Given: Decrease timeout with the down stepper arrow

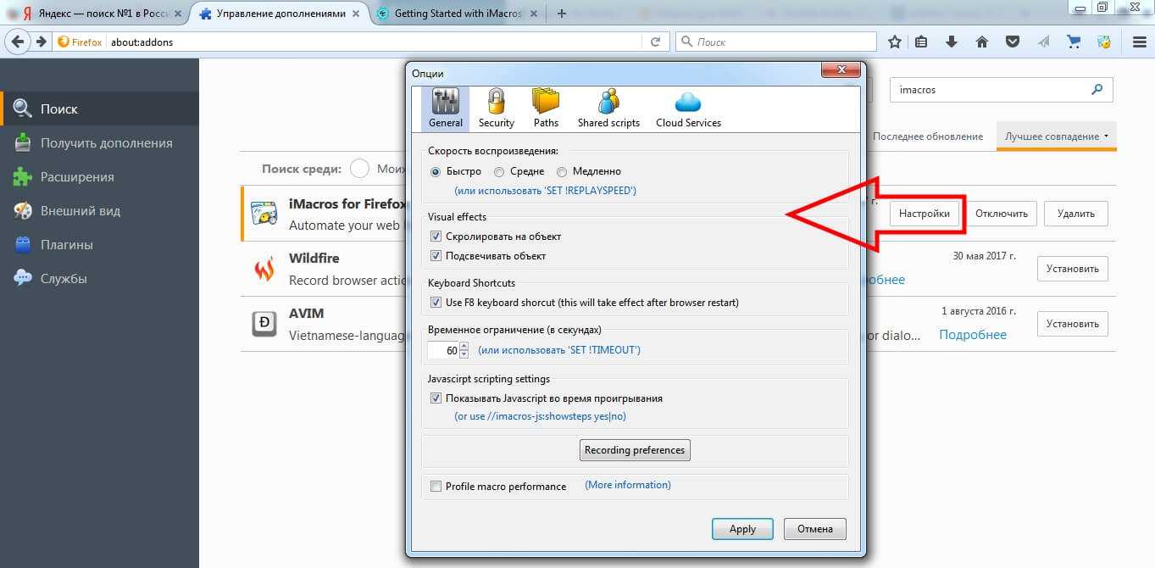Looking at the screenshot, I should 464,355.
